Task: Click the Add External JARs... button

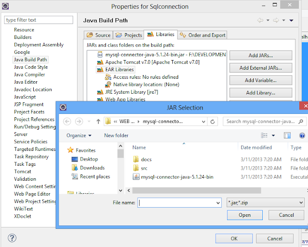Action: click(261, 68)
